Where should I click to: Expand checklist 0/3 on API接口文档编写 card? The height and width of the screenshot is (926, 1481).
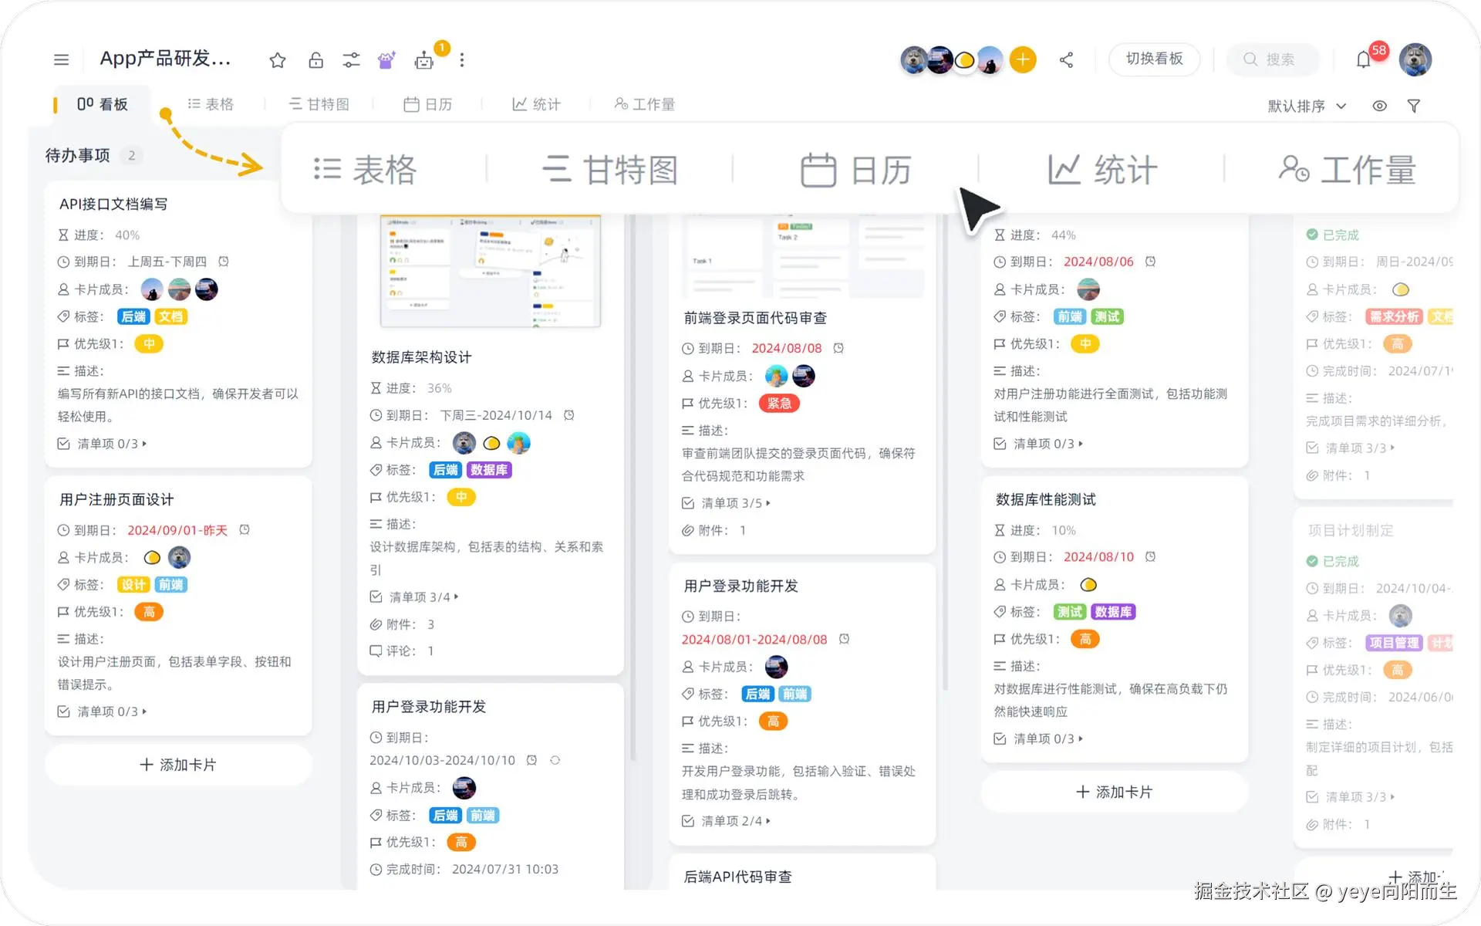click(112, 444)
